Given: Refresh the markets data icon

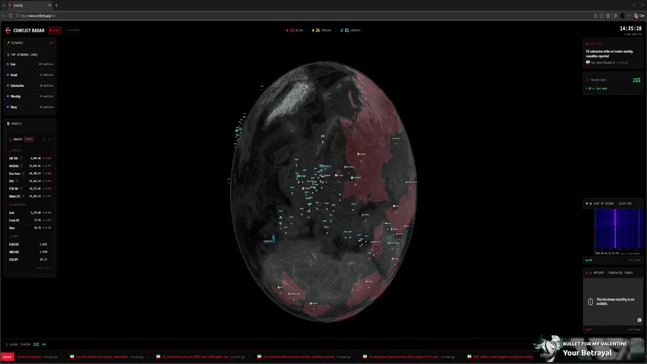Looking at the screenshot, I should pyautogui.click(x=44, y=140).
